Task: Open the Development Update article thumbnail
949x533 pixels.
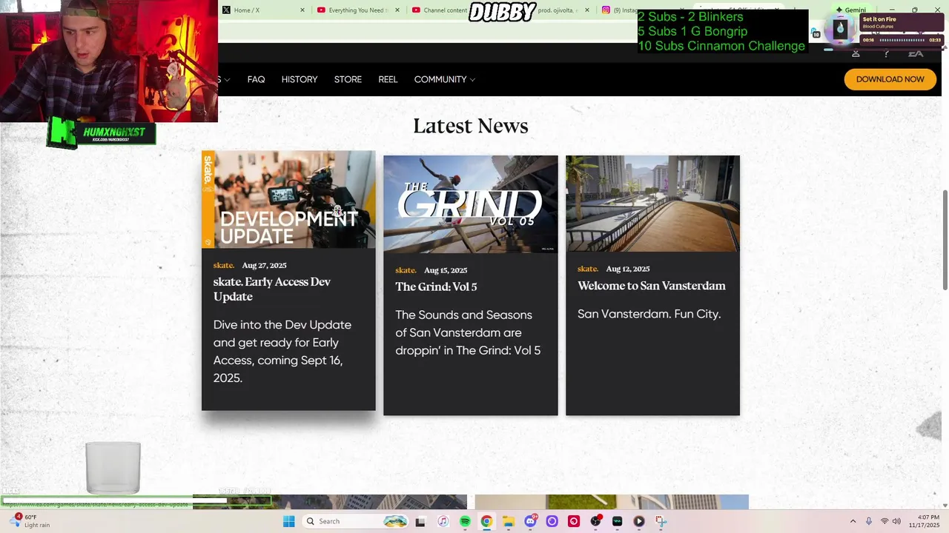Action: (x=288, y=199)
